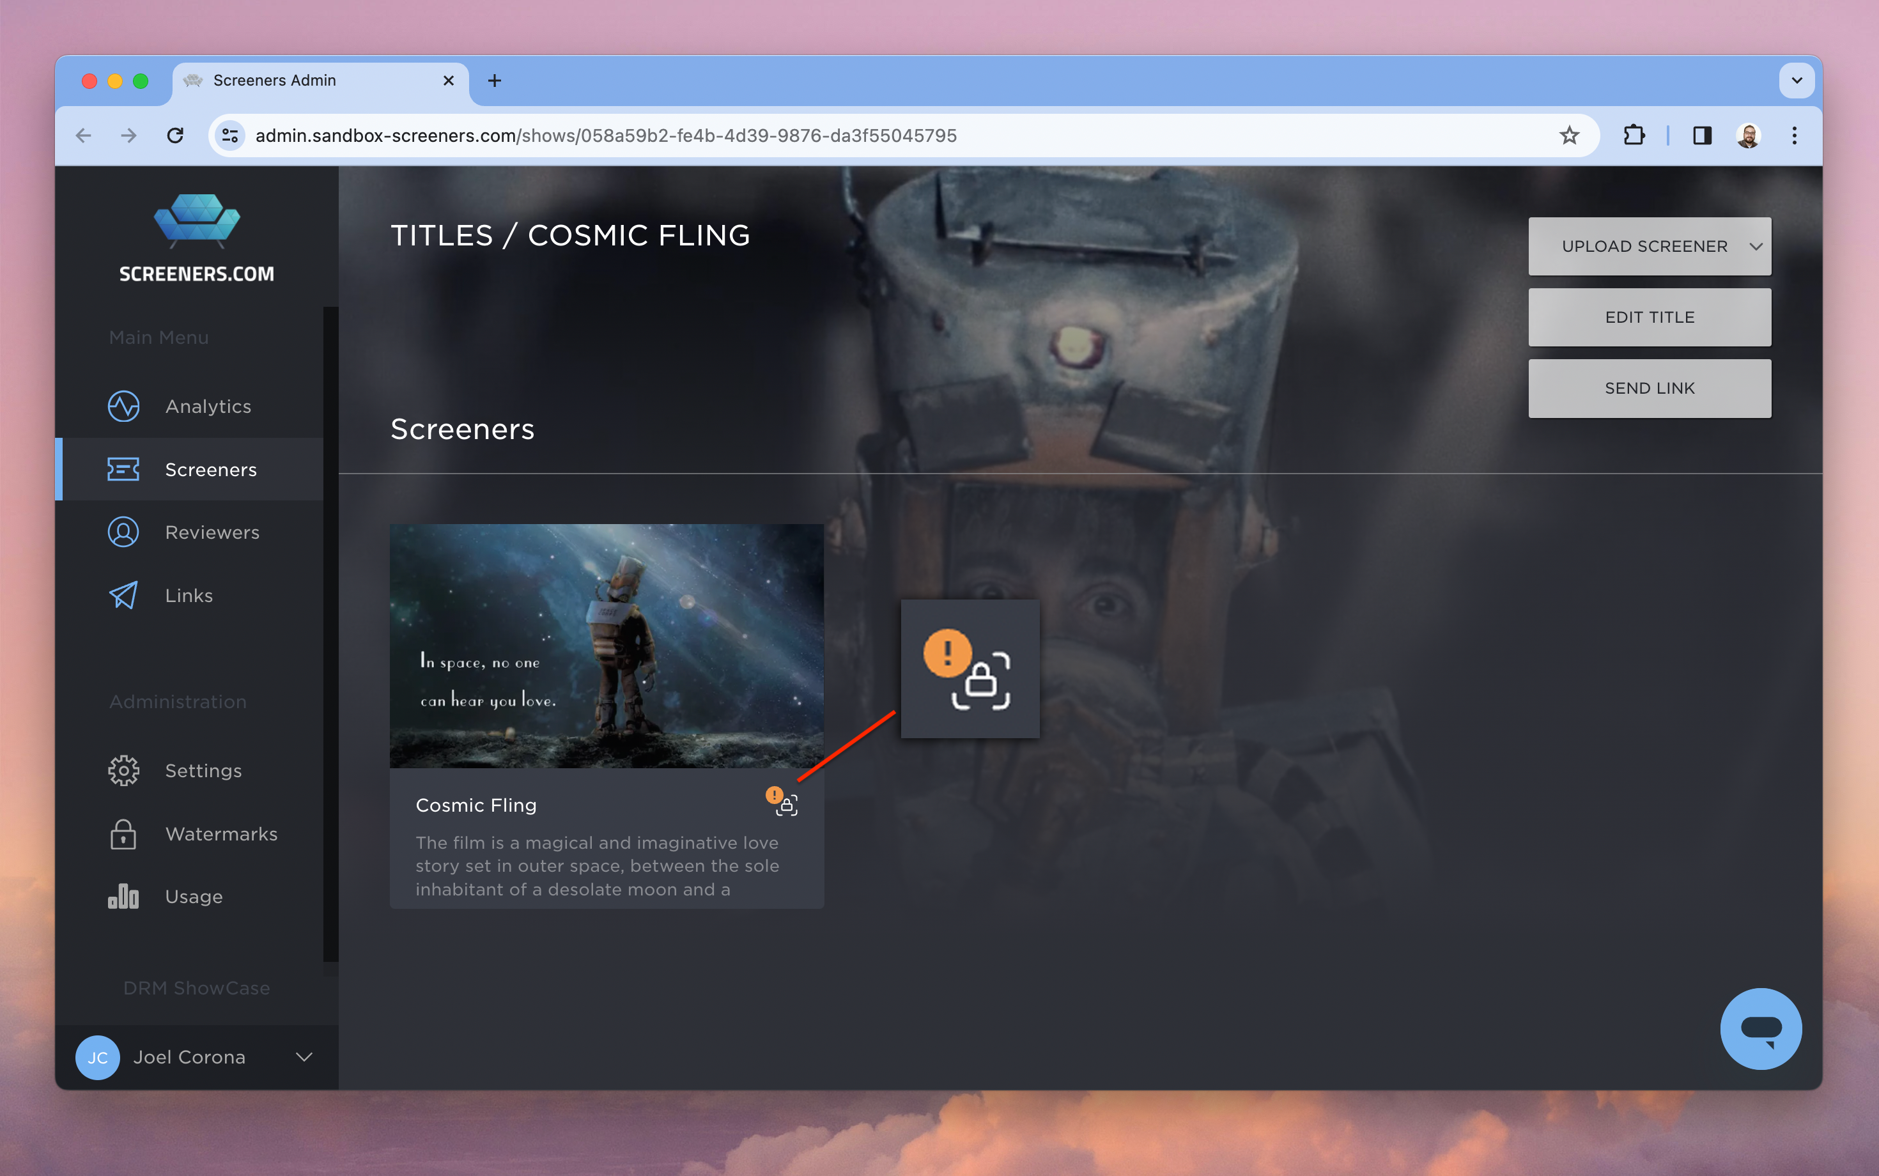Click the Send Link button
Screen dimensions: 1879x1176
click(x=1649, y=388)
